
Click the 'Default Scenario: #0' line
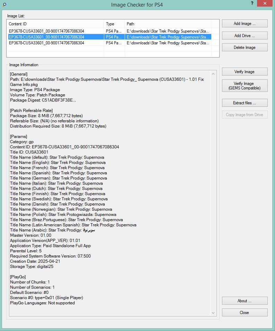[x=29, y=293]
